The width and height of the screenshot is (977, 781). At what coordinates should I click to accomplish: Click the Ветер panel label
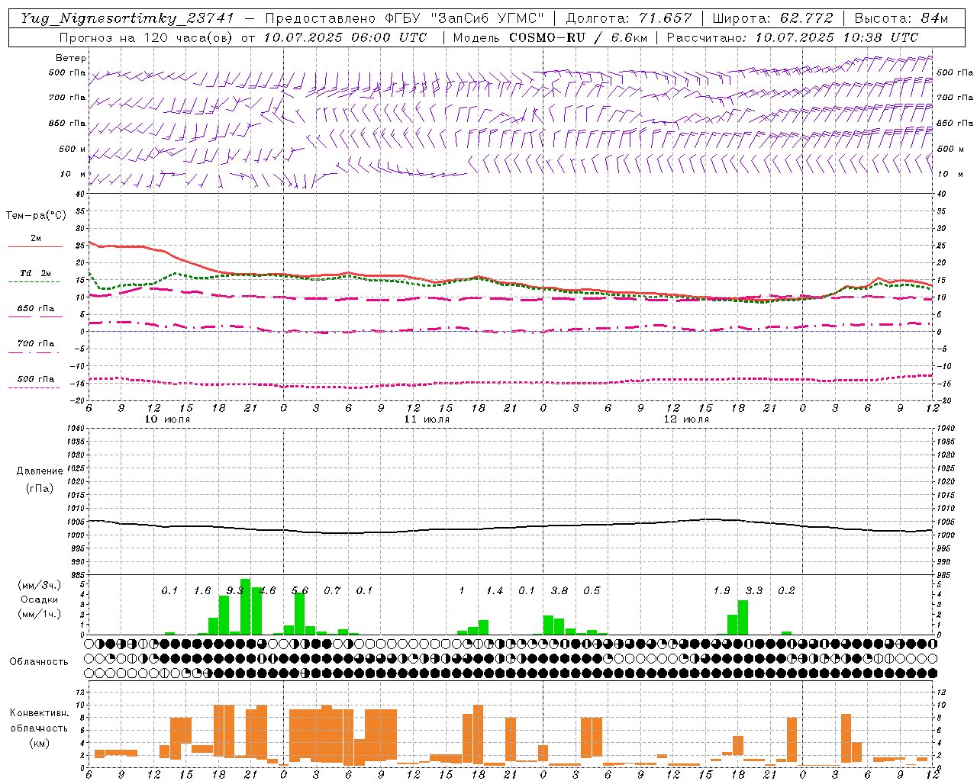[71, 58]
